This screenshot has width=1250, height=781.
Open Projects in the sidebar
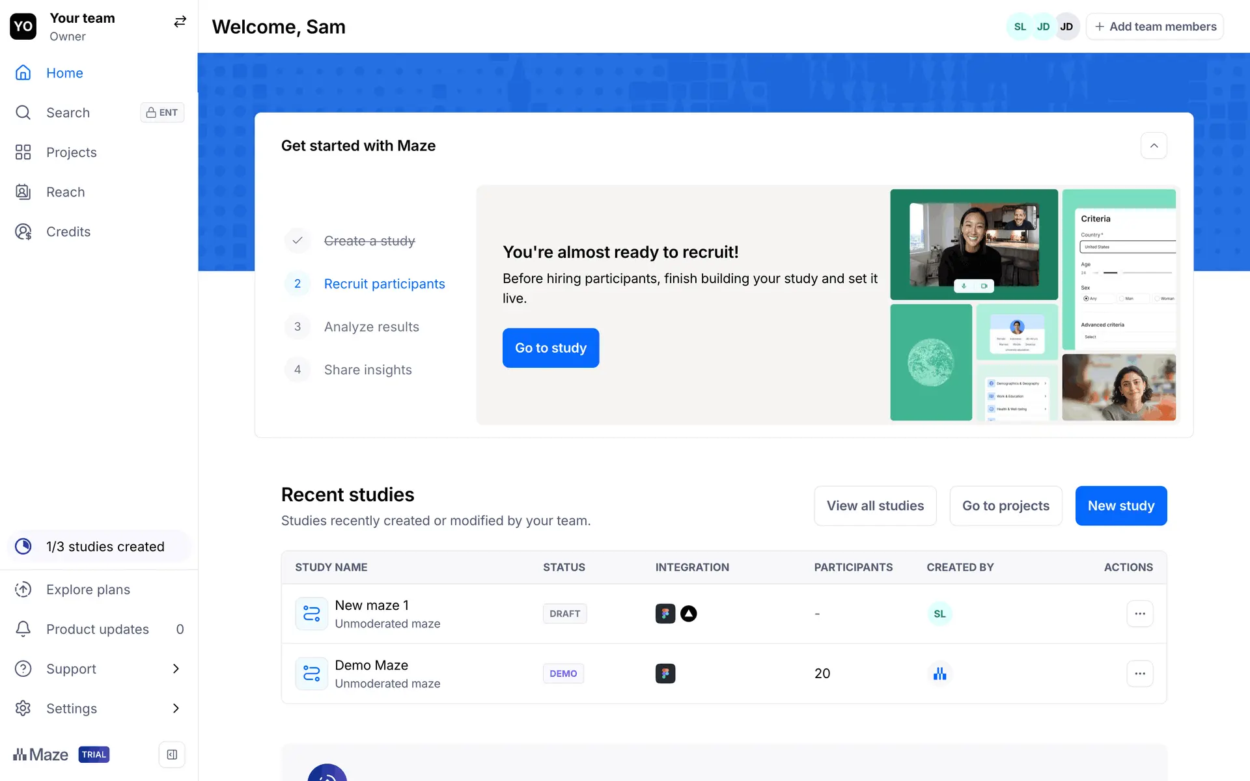tap(71, 152)
